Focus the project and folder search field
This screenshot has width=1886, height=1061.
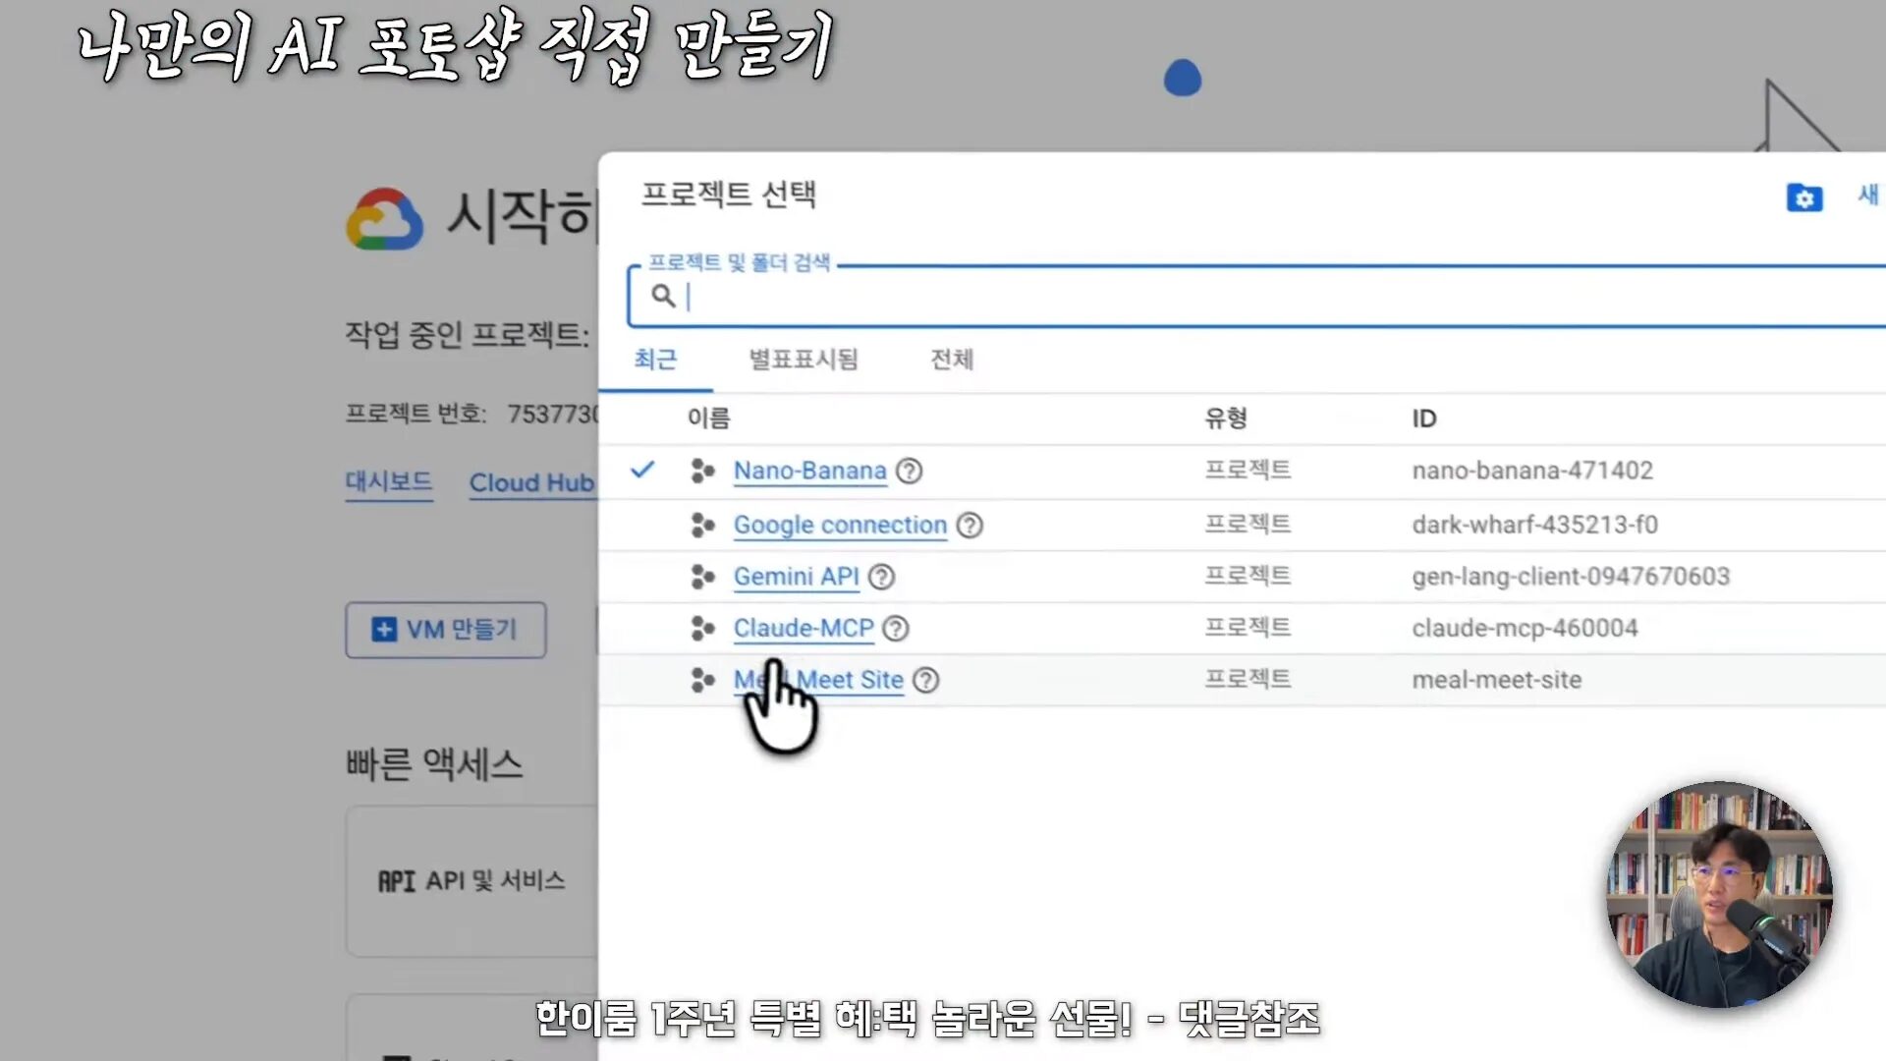1256,296
